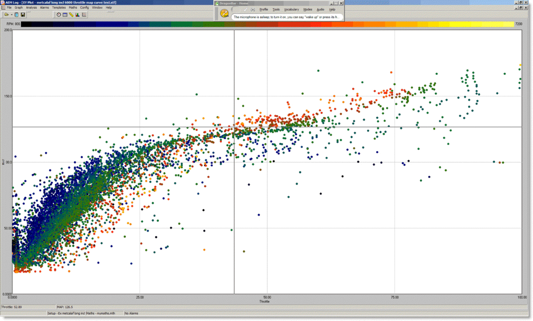Click the stopwatch timer toolbar icon

(x=59, y=15)
